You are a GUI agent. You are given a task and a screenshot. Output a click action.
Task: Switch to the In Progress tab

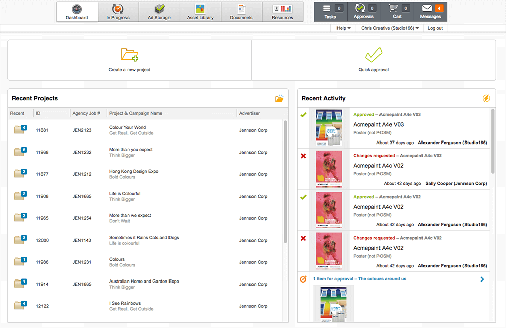tap(118, 12)
